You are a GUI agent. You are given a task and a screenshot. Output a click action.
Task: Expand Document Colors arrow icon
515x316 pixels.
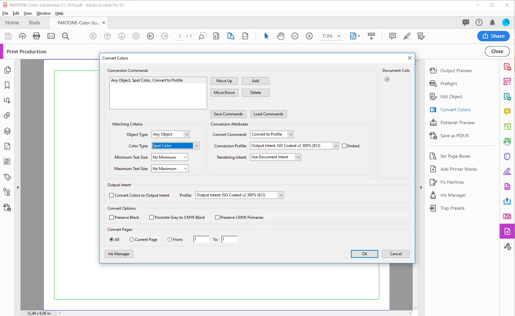(387, 79)
